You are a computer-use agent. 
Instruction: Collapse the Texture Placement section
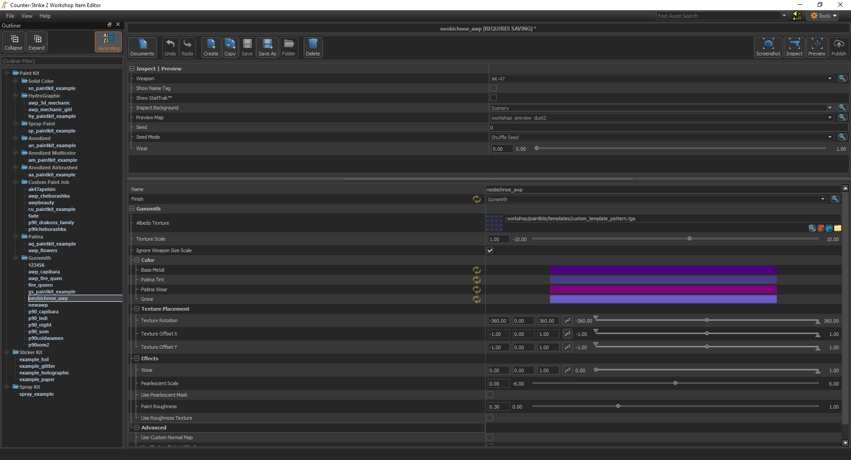pyautogui.click(x=137, y=309)
